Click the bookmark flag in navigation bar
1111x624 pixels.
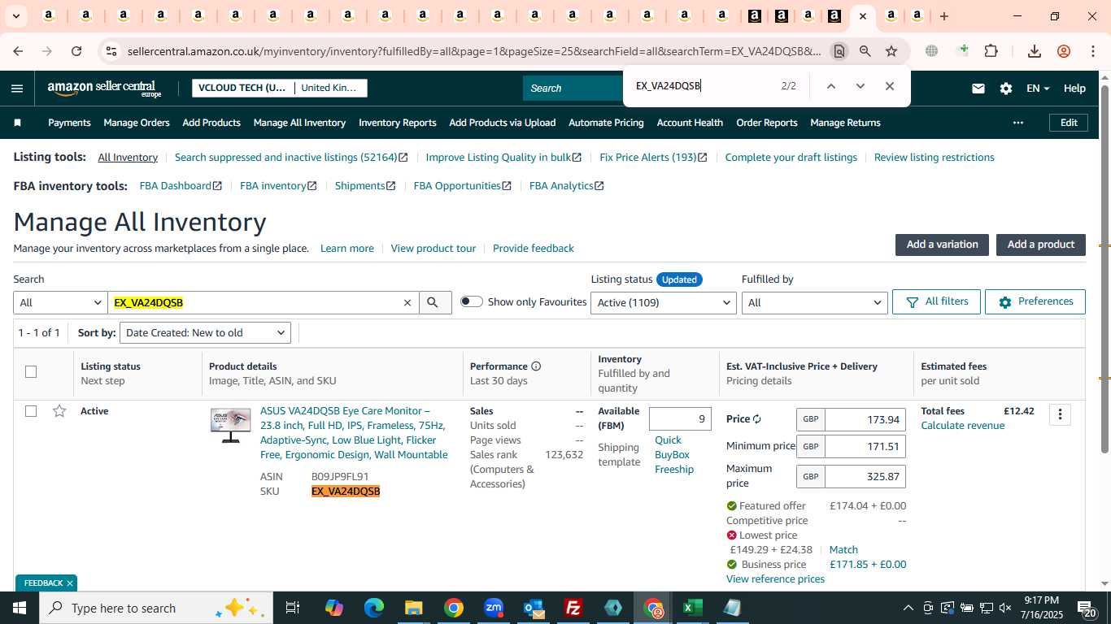pos(17,123)
